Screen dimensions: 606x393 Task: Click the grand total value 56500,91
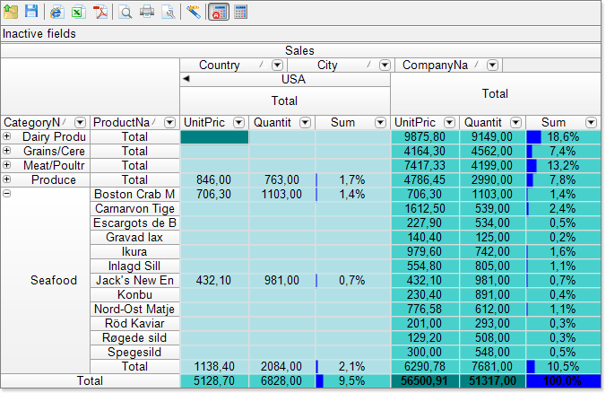[425, 380]
